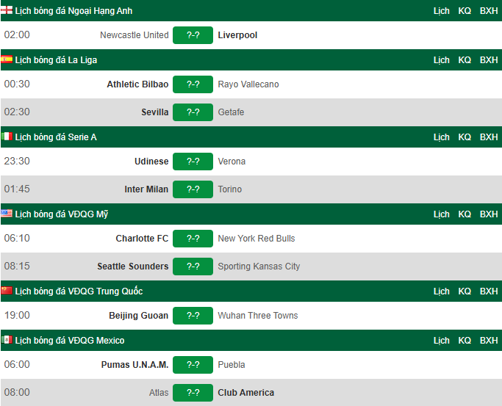Click the Mexico flag icon
This screenshot has height=406, width=502.
point(7,340)
